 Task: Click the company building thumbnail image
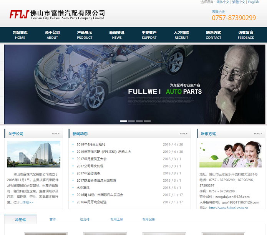click(34, 154)
